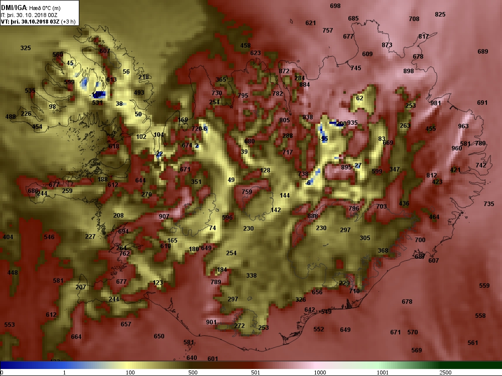Click the map value '907'
502x376 pixels.
click(164, 217)
